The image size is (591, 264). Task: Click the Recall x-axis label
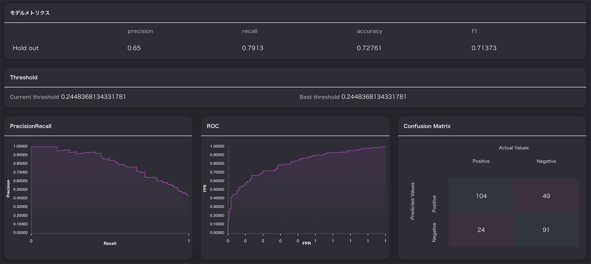click(x=110, y=243)
